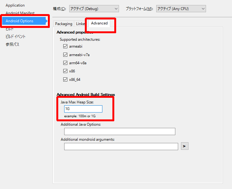Switch to the Linker tab
This screenshot has width=232, height=189.
[x=80, y=24]
